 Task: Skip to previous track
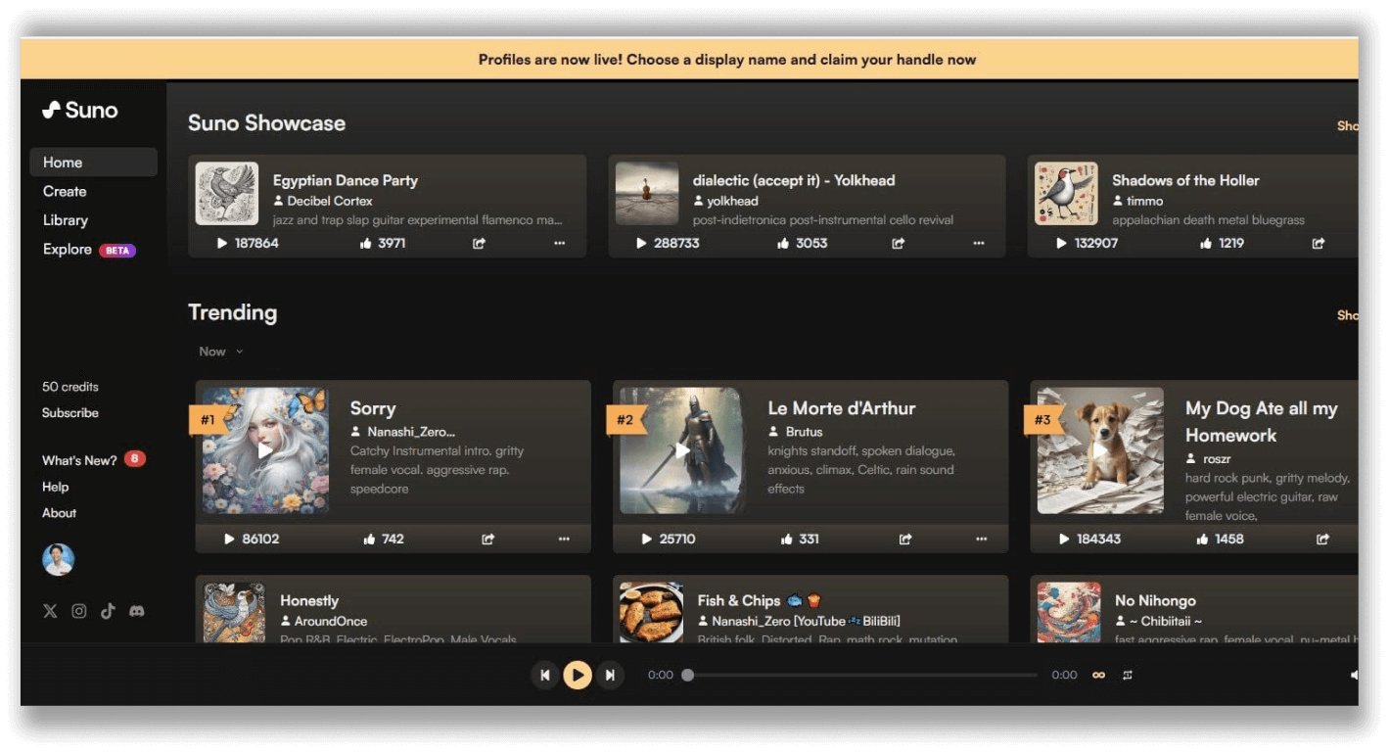point(545,675)
